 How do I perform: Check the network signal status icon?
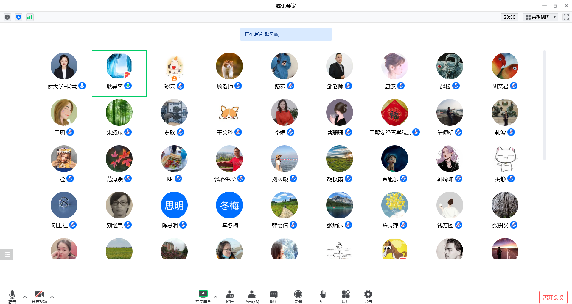30,17
